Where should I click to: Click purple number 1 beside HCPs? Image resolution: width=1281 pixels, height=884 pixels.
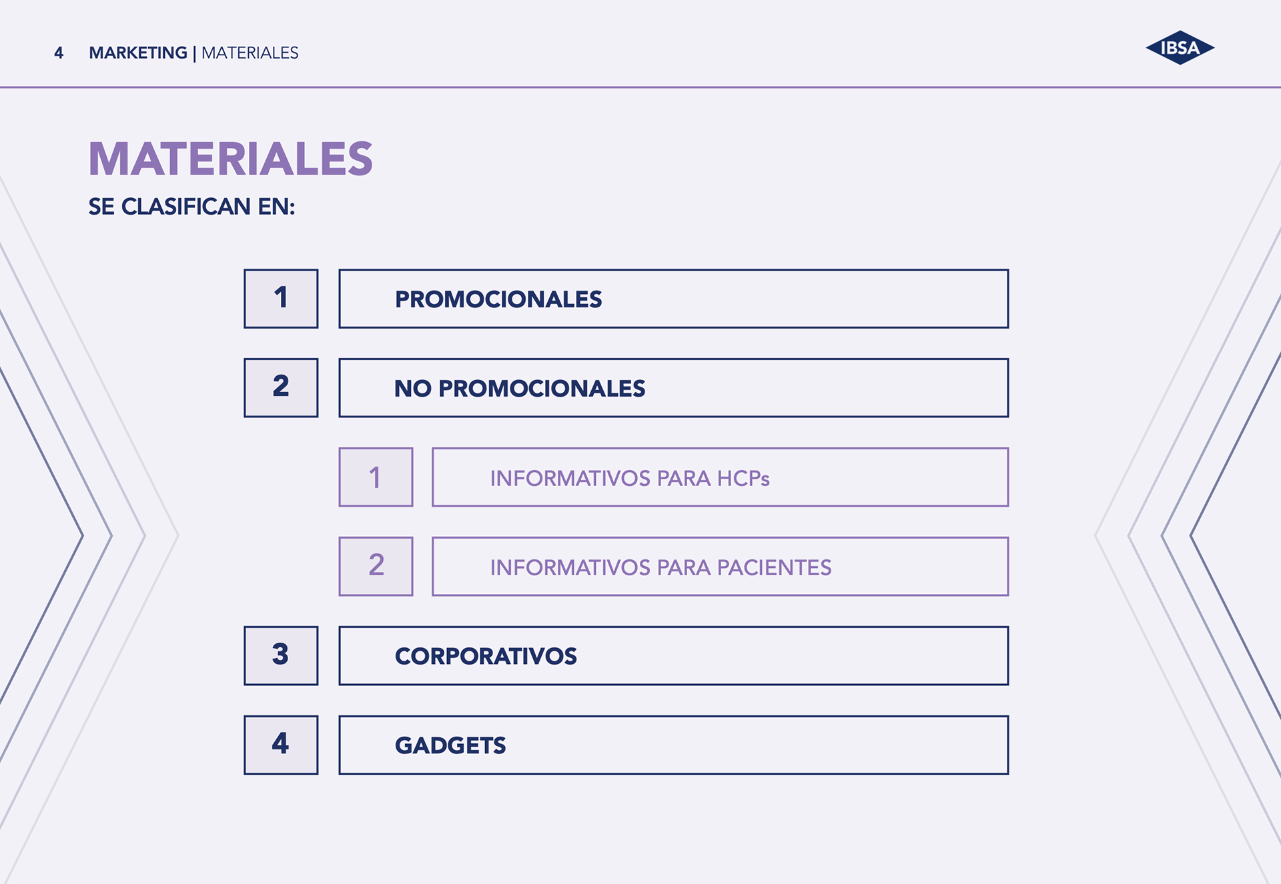click(x=376, y=477)
